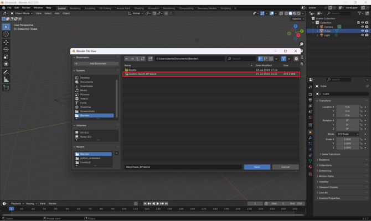
Task: Lock Location X property
Action: [361, 107]
